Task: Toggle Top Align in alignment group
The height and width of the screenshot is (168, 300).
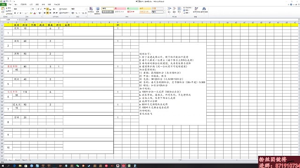Action: (45, 9)
